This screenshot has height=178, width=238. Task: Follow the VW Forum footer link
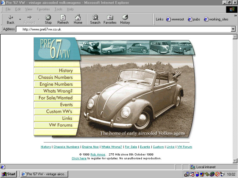point(184,147)
